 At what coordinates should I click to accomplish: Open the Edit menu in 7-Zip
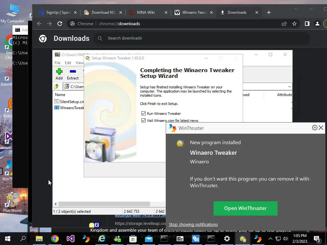pyautogui.click(x=68, y=63)
